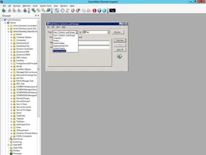
Task: Select Disk Drives in Browser tree
Action: tap(18, 139)
